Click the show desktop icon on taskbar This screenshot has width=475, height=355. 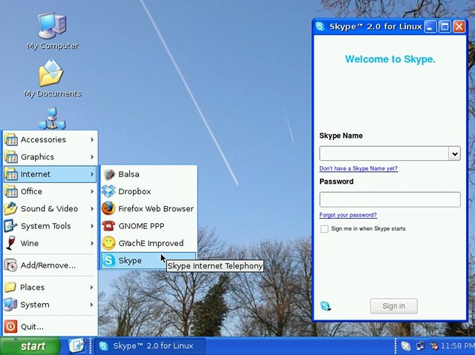76,345
